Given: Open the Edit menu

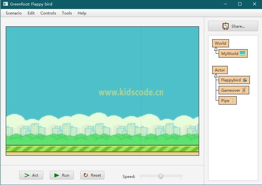Looking at the screenshot, I should (31, 13).
